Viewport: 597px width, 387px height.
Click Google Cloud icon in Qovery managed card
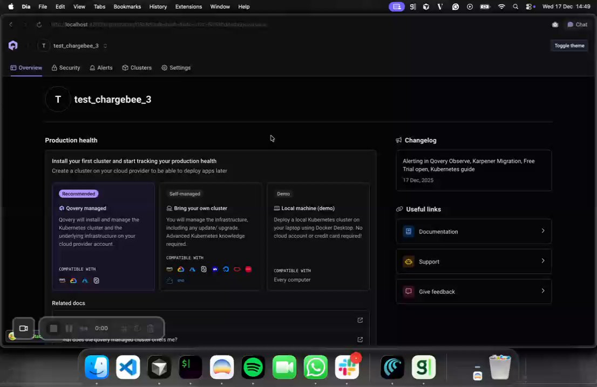pyautogui.click(x=73, y=281)
